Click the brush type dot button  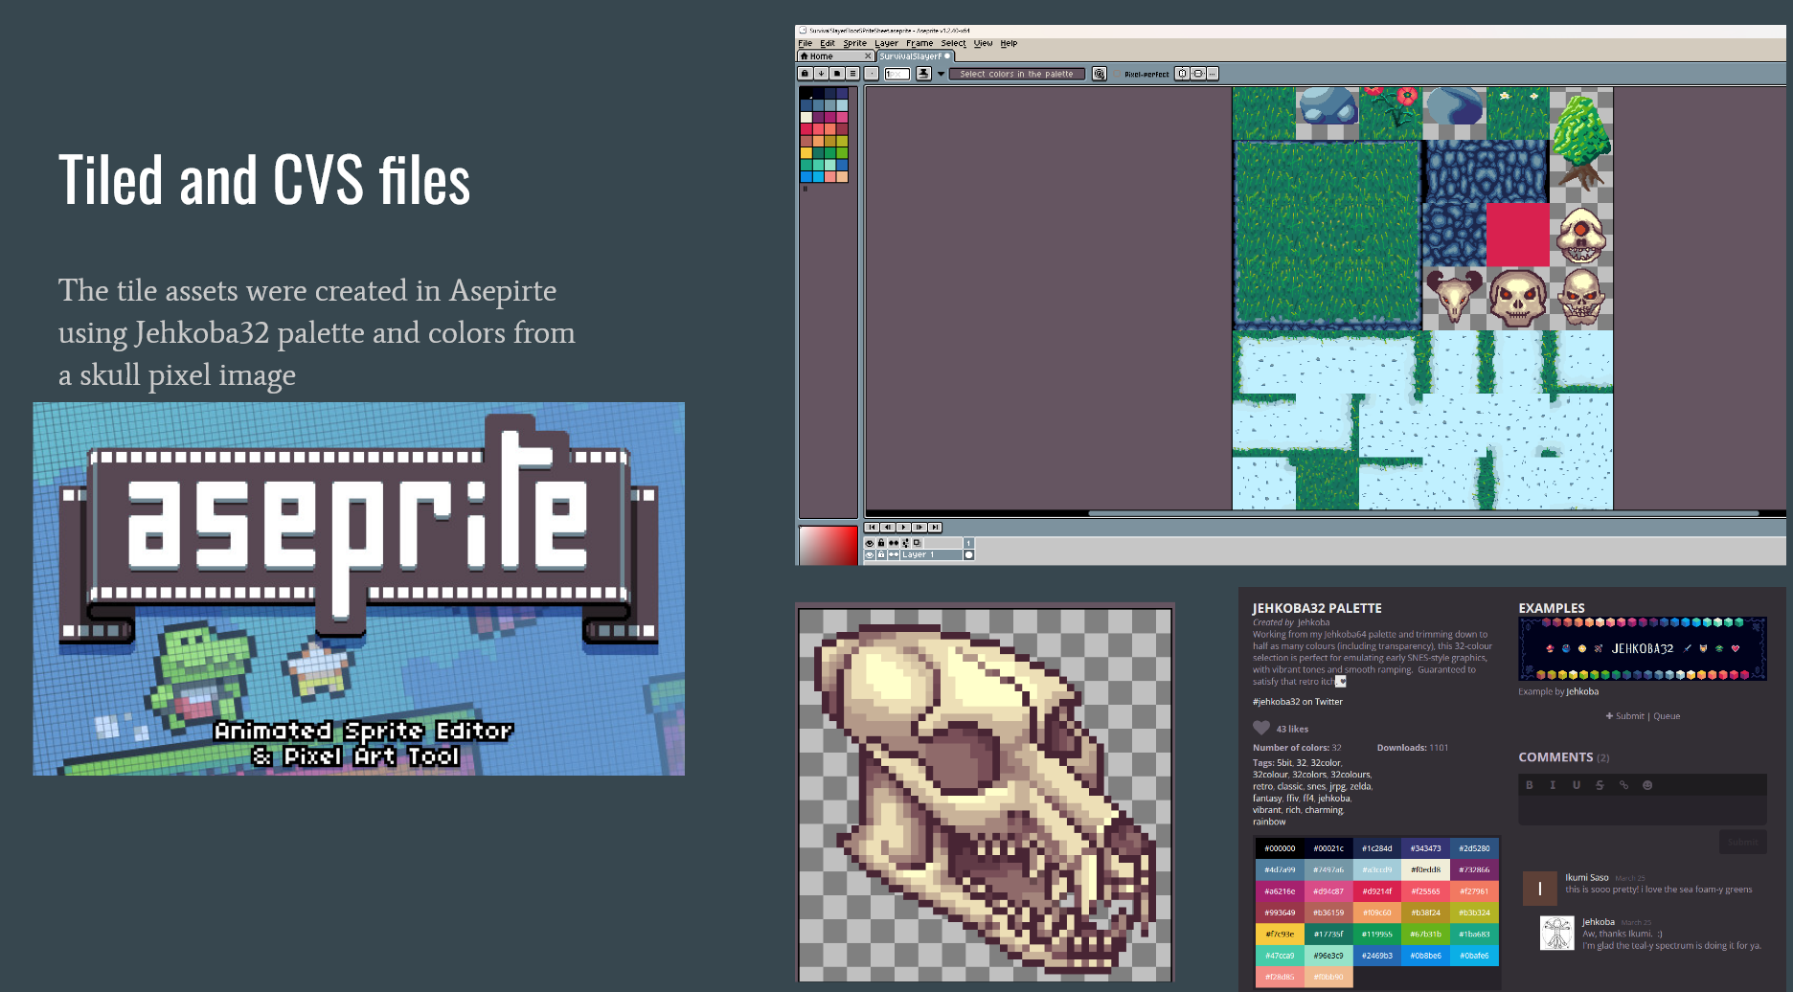point(872,74)
